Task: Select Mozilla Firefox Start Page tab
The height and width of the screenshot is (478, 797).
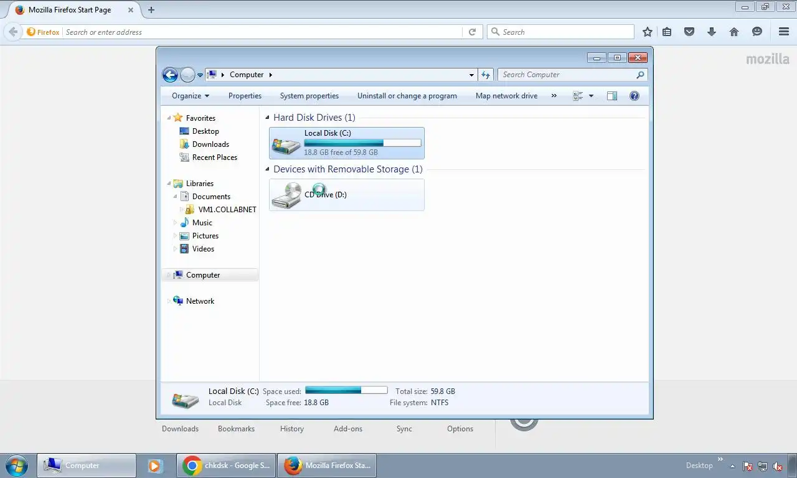Action: pos(70,10)
